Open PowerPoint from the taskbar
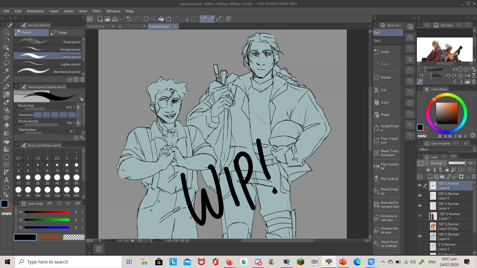 pyautogui.click(x=343, y=262)
